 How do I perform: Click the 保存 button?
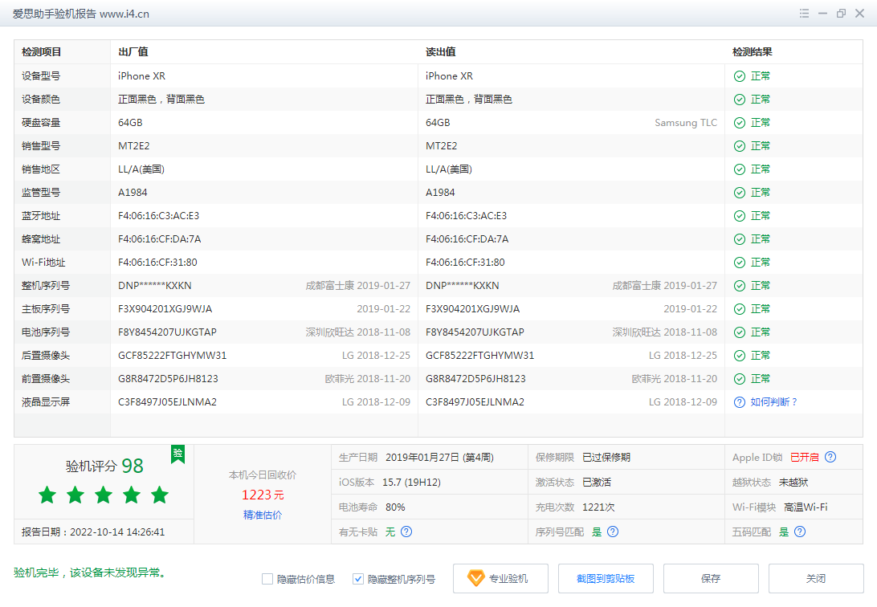711,578
